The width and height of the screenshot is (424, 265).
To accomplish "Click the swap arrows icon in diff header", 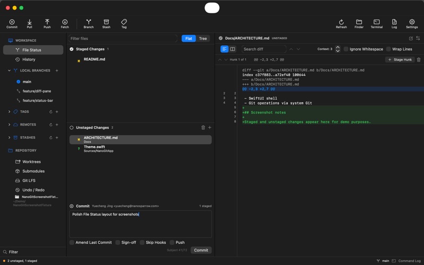I will coord(418,38).
